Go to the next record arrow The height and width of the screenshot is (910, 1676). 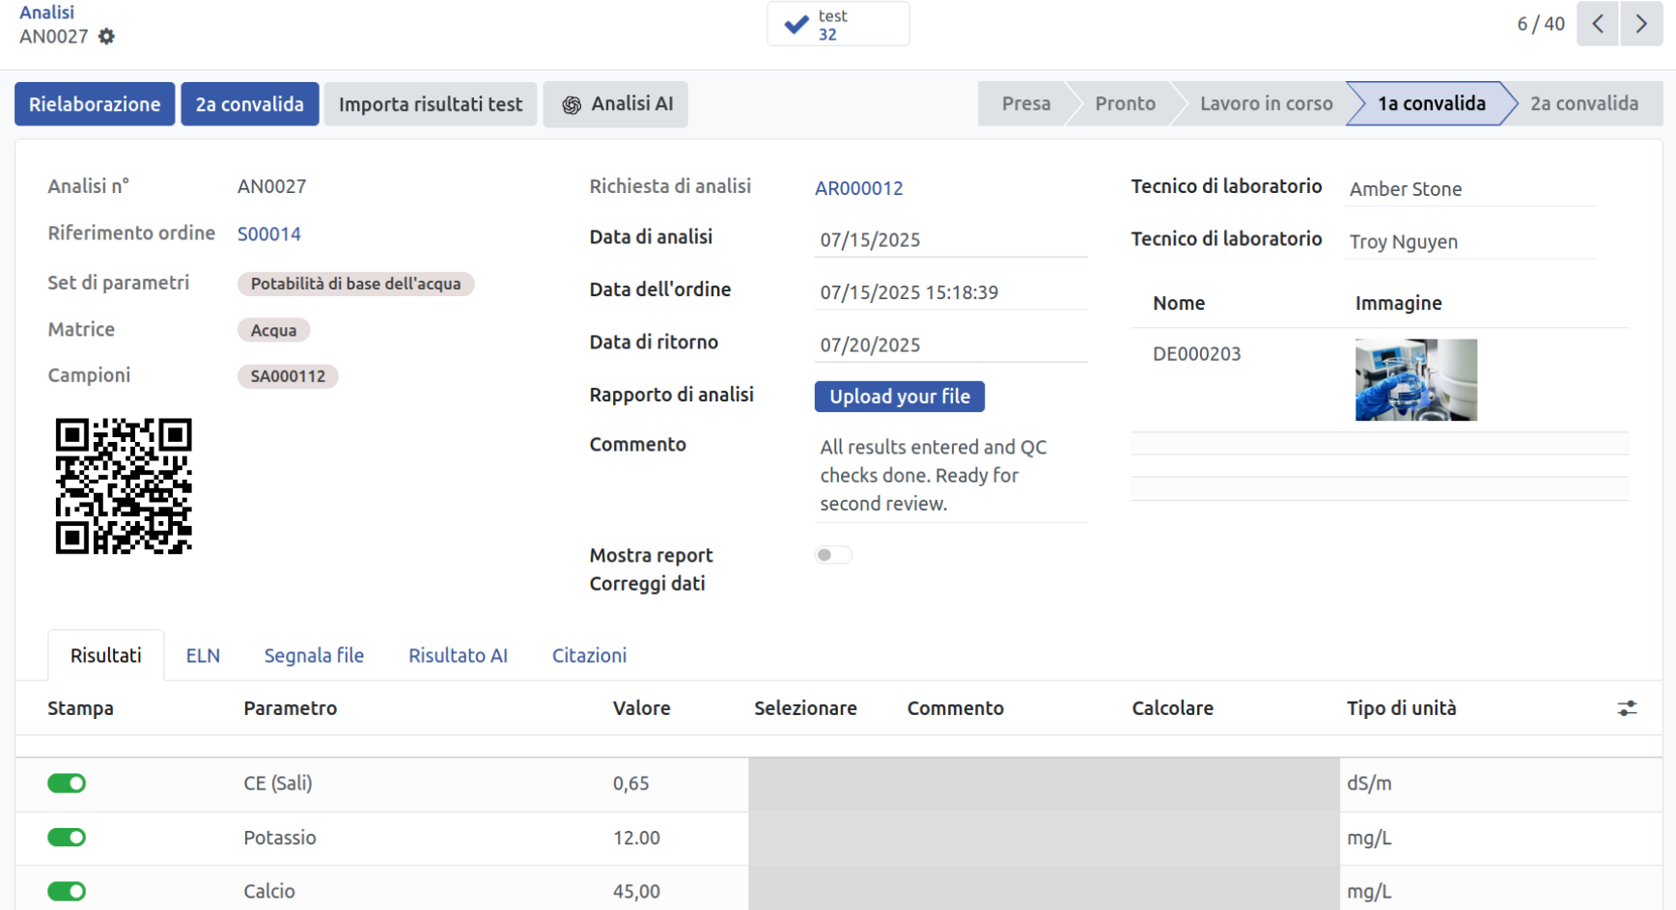coord(1641,24)
